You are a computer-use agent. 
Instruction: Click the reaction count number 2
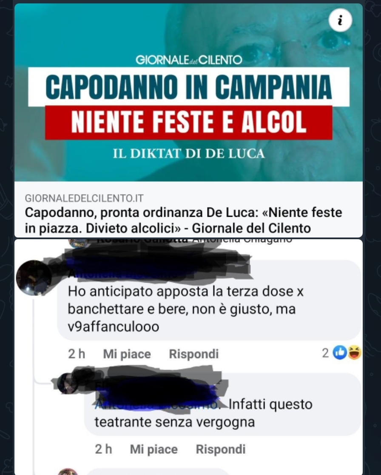tap(325, 353)
